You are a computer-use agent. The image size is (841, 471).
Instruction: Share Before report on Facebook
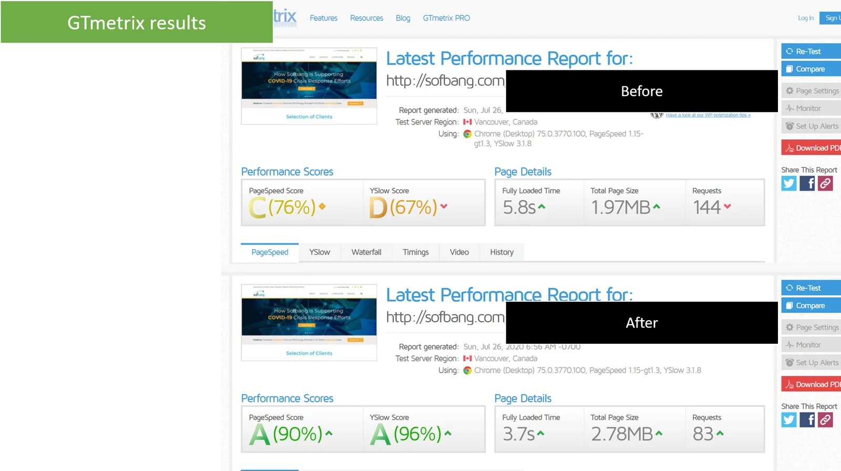point(807,183)
